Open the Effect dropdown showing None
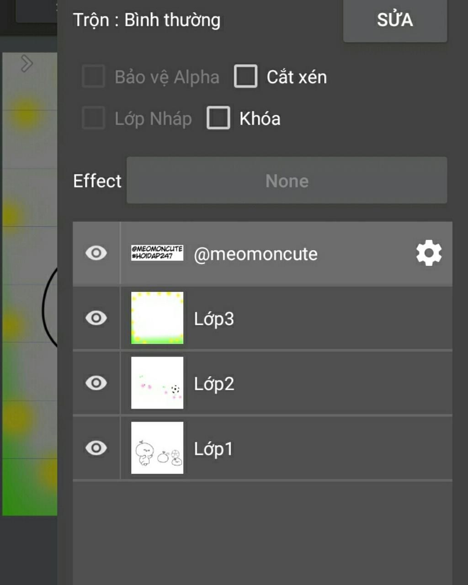 tap(287, 181)
